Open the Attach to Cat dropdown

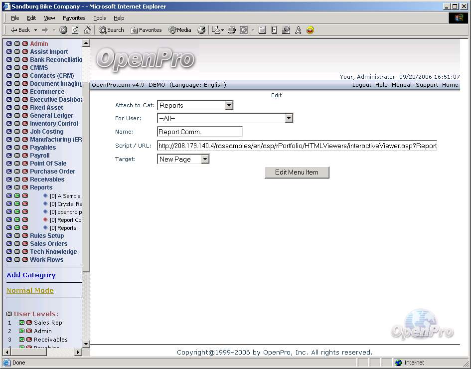click(x=229, y=105)
